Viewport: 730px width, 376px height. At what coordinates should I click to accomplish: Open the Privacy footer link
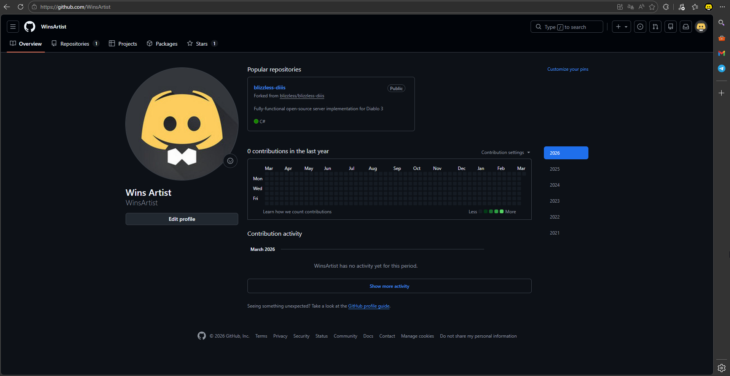pos(280,336)
